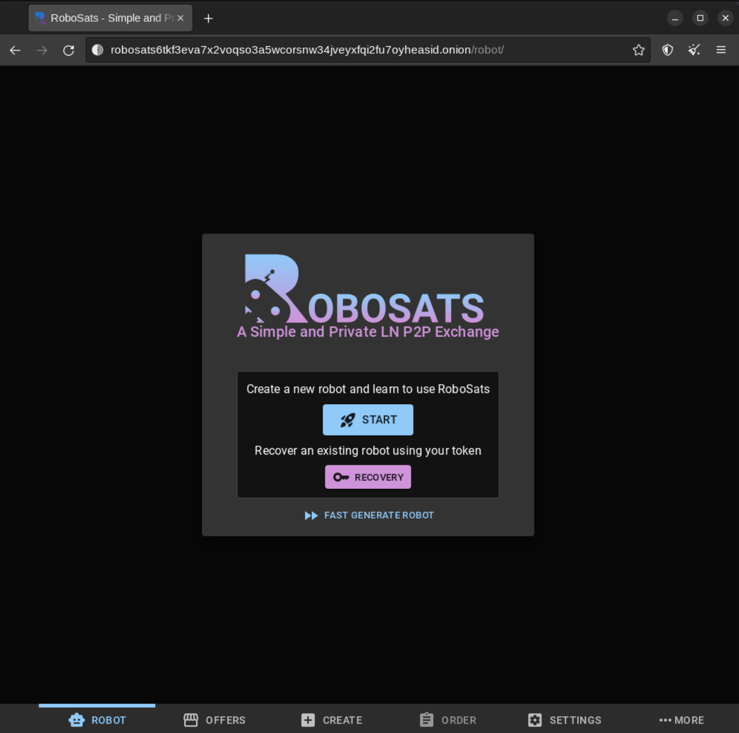The height and width of the screenshot is (733, 739).
Task: Go back using the back arrow
Action: 15,50
